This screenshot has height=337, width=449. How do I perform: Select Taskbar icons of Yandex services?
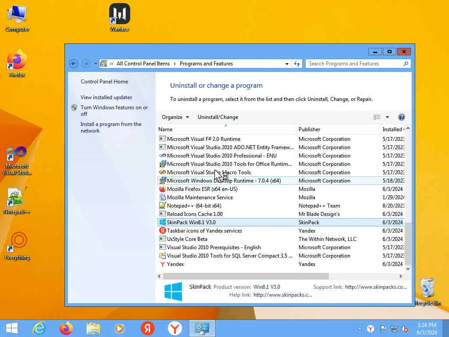tap(281, 231)
